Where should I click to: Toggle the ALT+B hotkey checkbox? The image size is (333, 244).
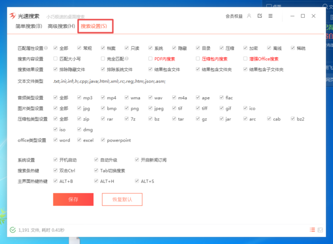tap(56, 181)
